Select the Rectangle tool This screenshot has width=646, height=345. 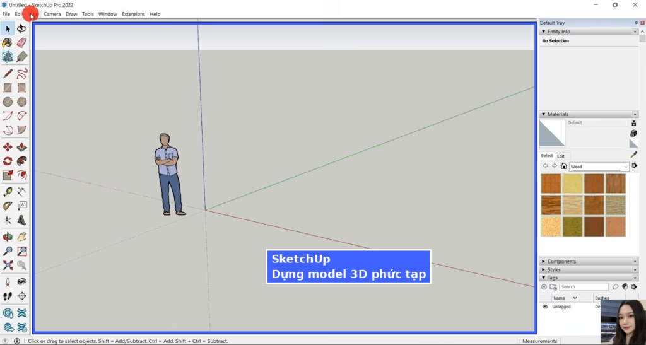pos(8,88)
